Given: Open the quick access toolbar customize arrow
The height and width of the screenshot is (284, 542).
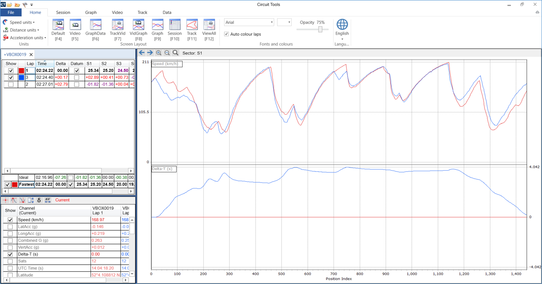Looking at the screenshot, I should pos(32,5).
